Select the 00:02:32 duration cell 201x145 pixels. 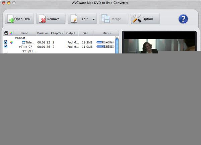[44, 42]
